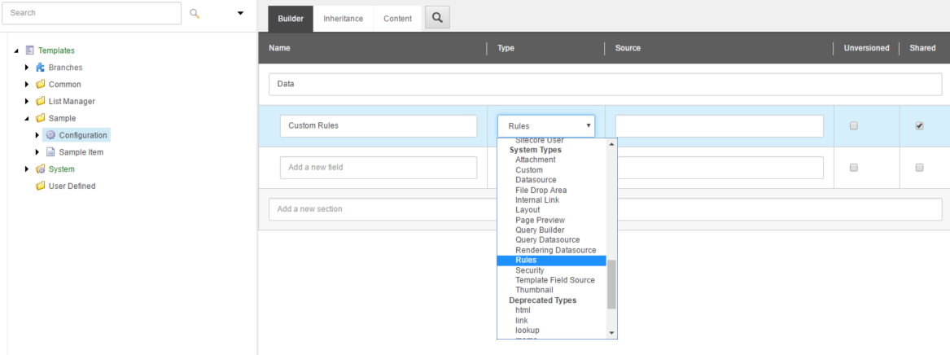Switch to the Content tab
950x355 pixels.
pos(397,19)
